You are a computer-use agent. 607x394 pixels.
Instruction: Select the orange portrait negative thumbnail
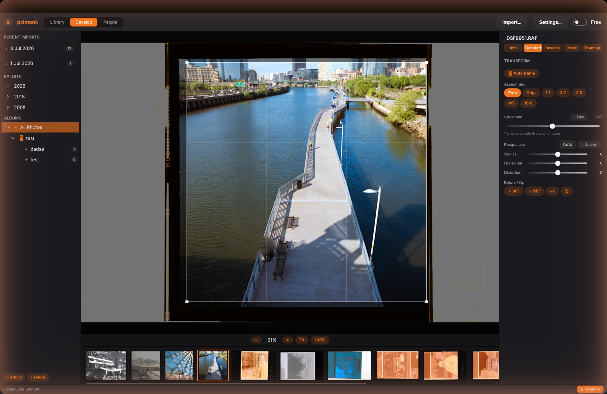point(441,365)
